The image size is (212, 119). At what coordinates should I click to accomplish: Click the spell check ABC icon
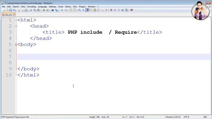click(132, 10)
